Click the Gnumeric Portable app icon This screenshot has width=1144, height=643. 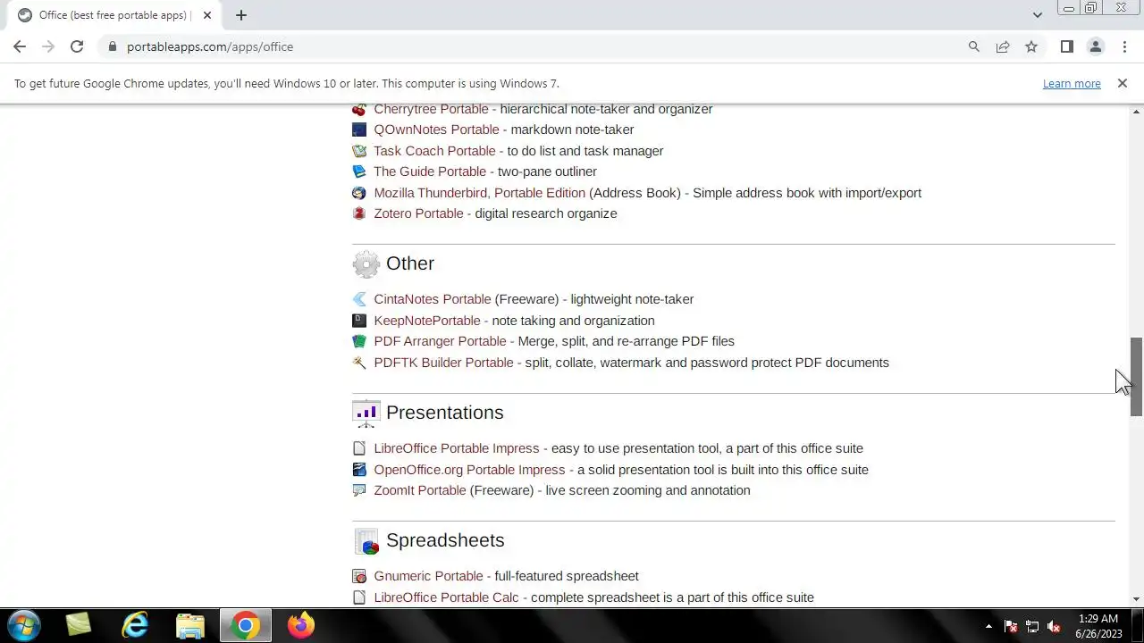359,576
